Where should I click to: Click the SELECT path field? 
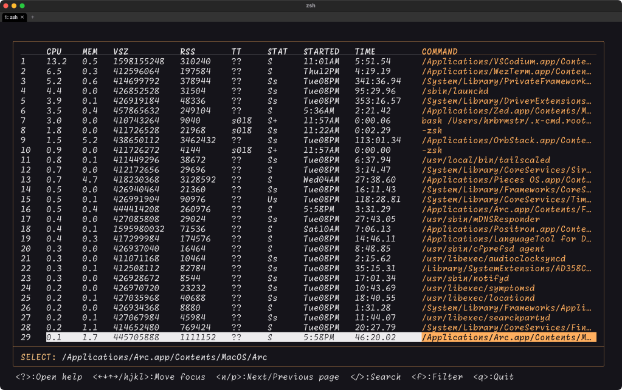pos(164,357)
